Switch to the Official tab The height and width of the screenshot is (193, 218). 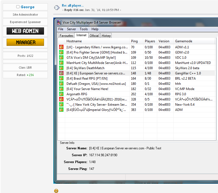[94, 36]
